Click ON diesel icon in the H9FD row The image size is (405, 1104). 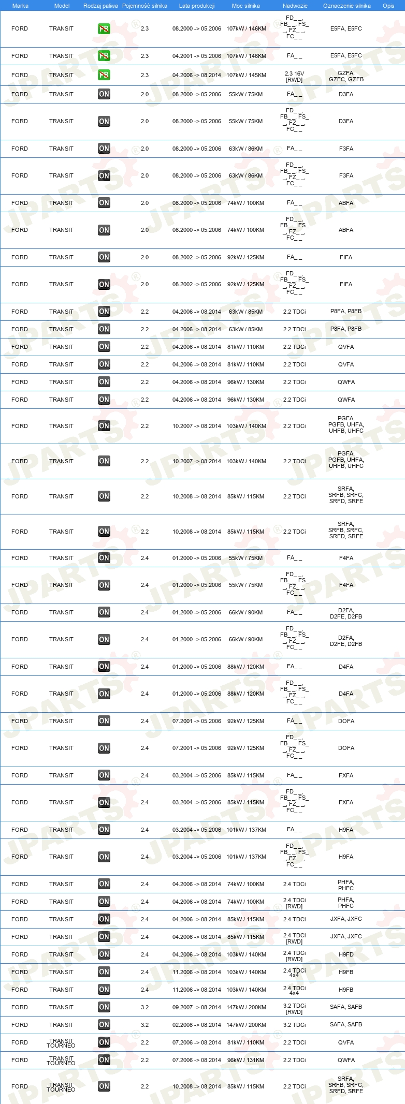[104, 954]
